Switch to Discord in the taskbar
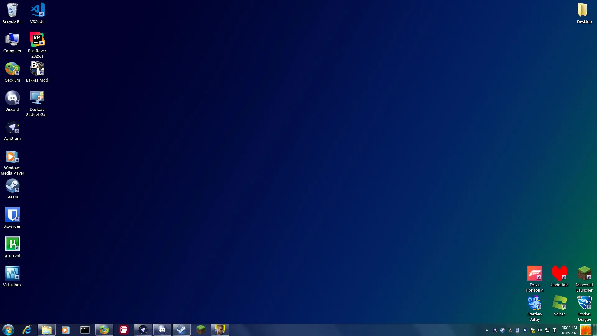 click(162, 330)
